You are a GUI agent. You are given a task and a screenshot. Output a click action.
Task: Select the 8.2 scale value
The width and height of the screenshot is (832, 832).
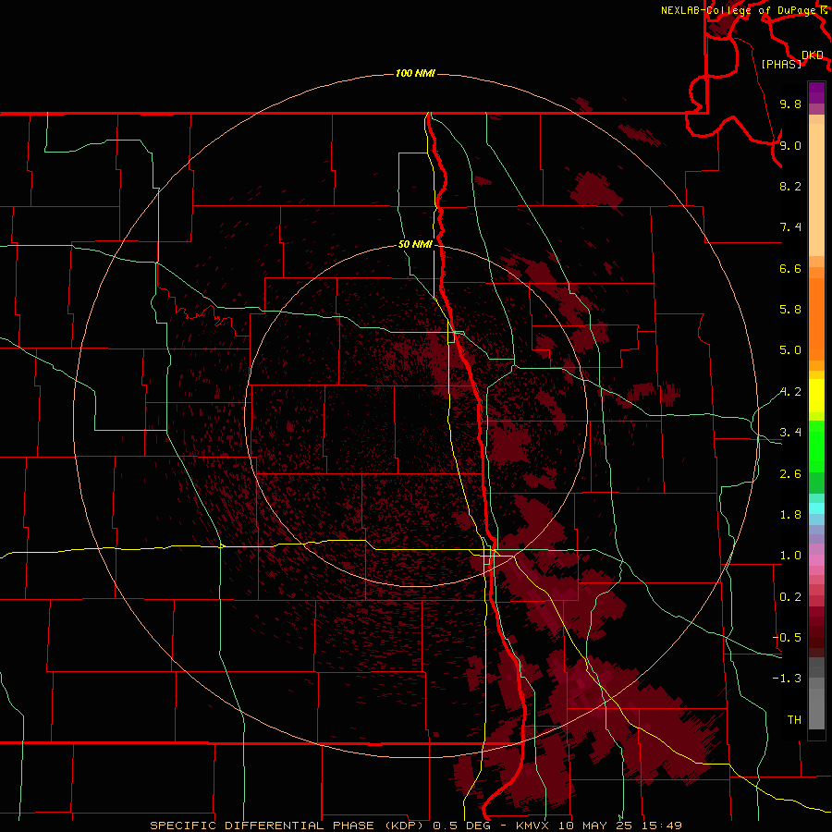click(790, 186)
